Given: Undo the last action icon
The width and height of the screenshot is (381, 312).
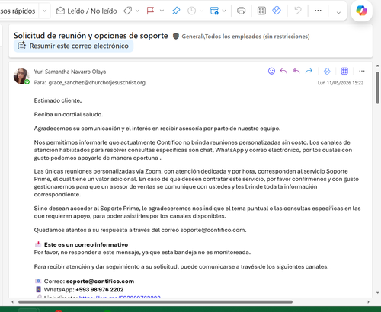Looking at the screenshot, I should [298, 11].
